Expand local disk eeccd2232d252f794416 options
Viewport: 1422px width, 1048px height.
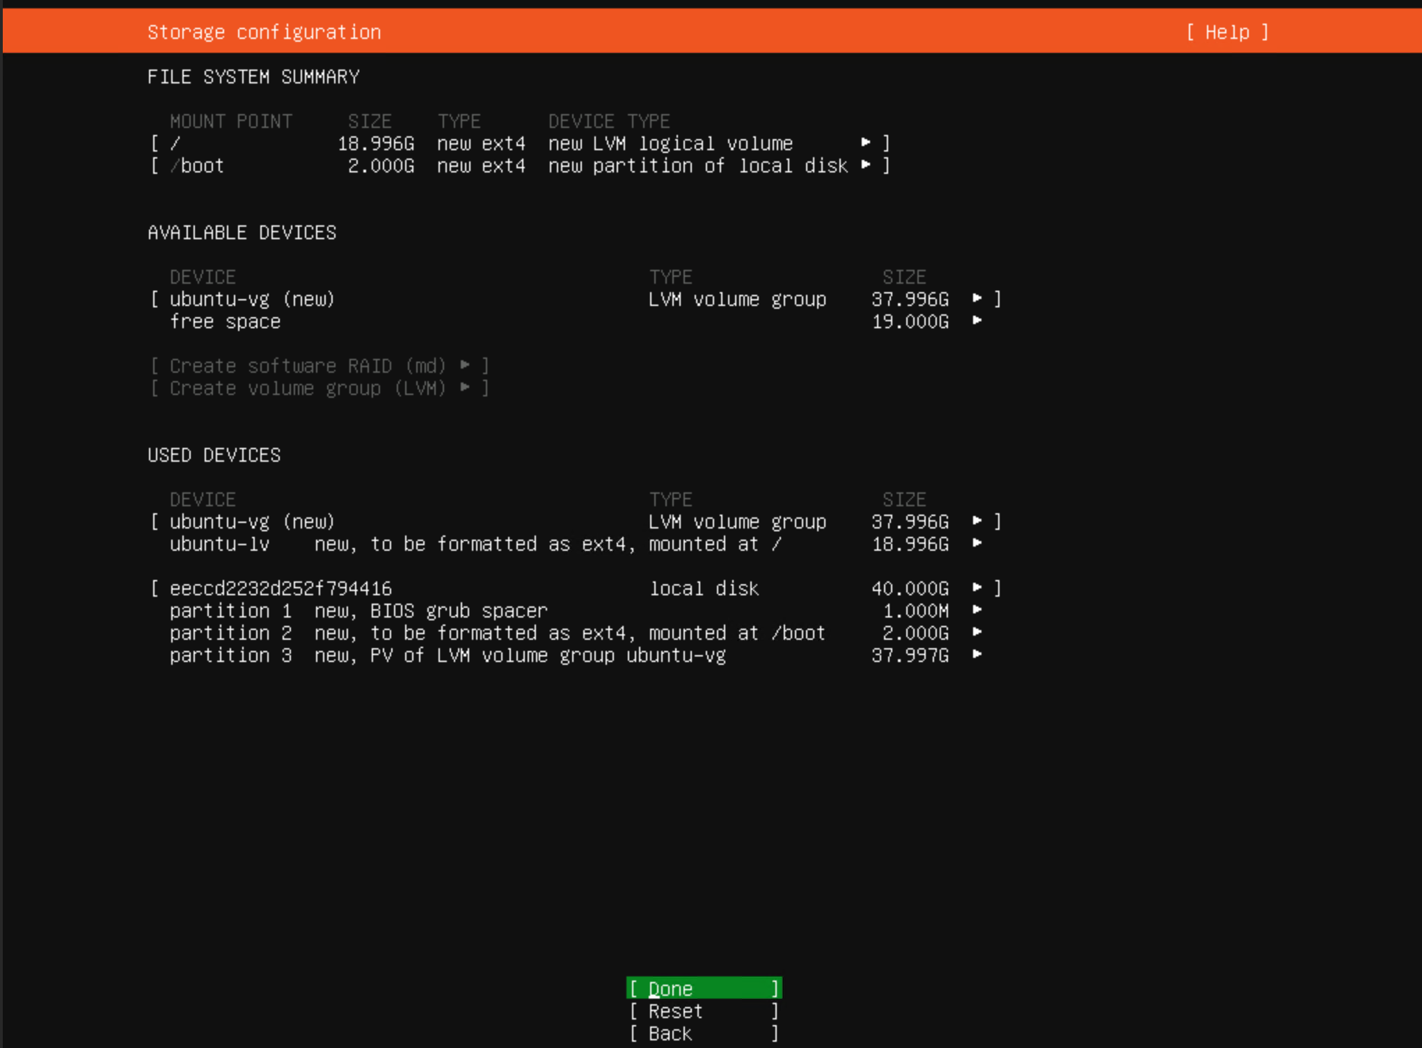(977, 588)
